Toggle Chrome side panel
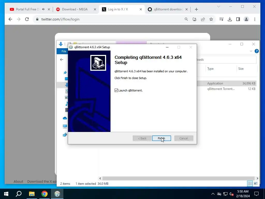This screenshot has width=265, height=199. click(238, 19)
